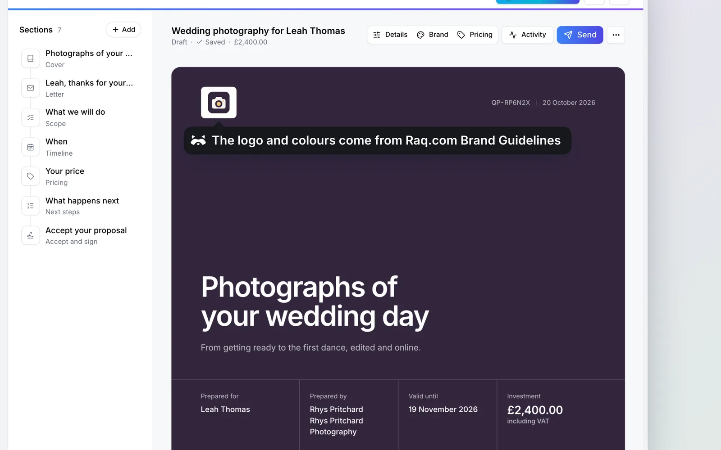Click the proposal title 'Wedding photography for Leah Thomas'
Screen dimensions: 721x450
pos(258,31)
